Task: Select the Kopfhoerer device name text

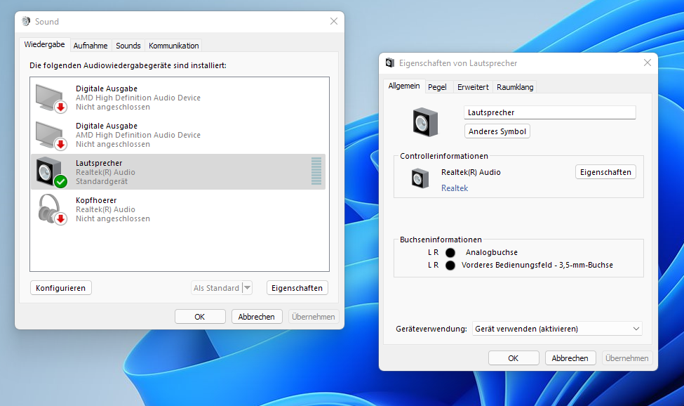Action: coord(96,200)
